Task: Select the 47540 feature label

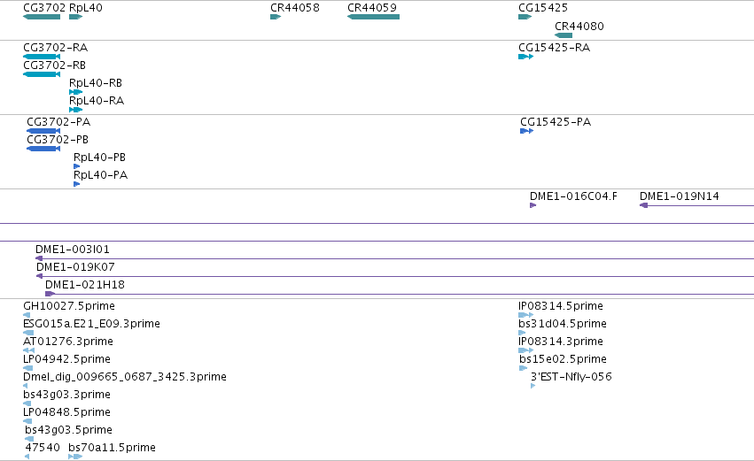Action: point(43,448)
